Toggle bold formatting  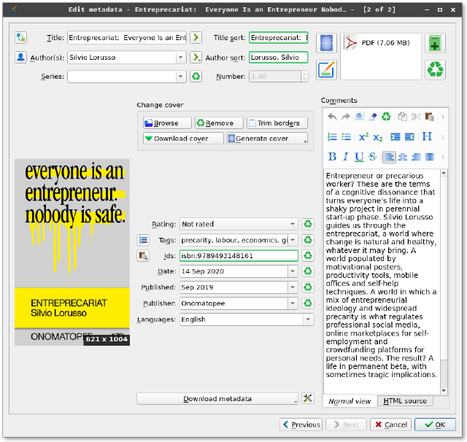click(332, 157)
